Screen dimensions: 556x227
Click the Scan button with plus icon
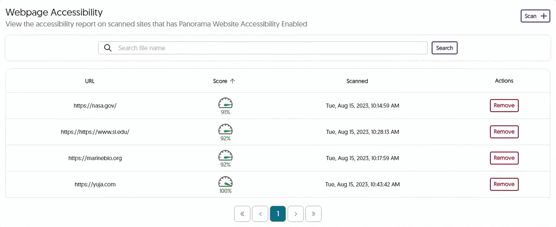[x=535, y=16]
